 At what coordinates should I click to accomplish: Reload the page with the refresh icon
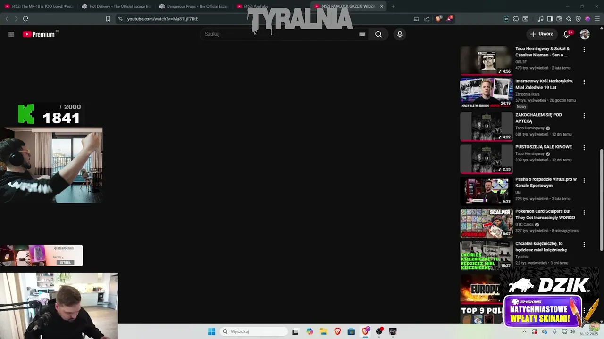click(25, 19)
